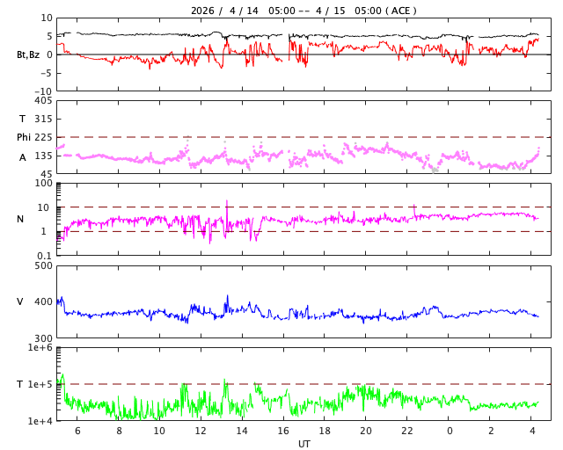Click the "Phi 225" label on the angle panel
The height and width of the screenshot is (450, 563).
(x=34, y=137)
